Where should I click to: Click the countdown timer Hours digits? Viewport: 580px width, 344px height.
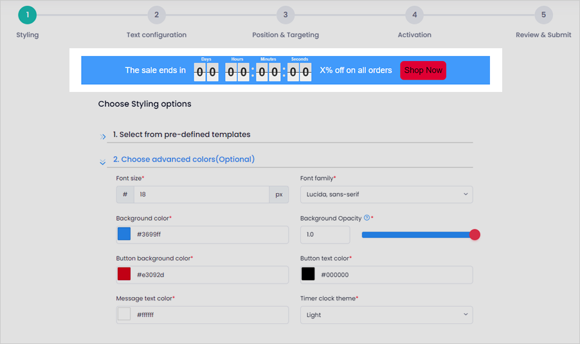pyautogui.click(x=237, y=72)
